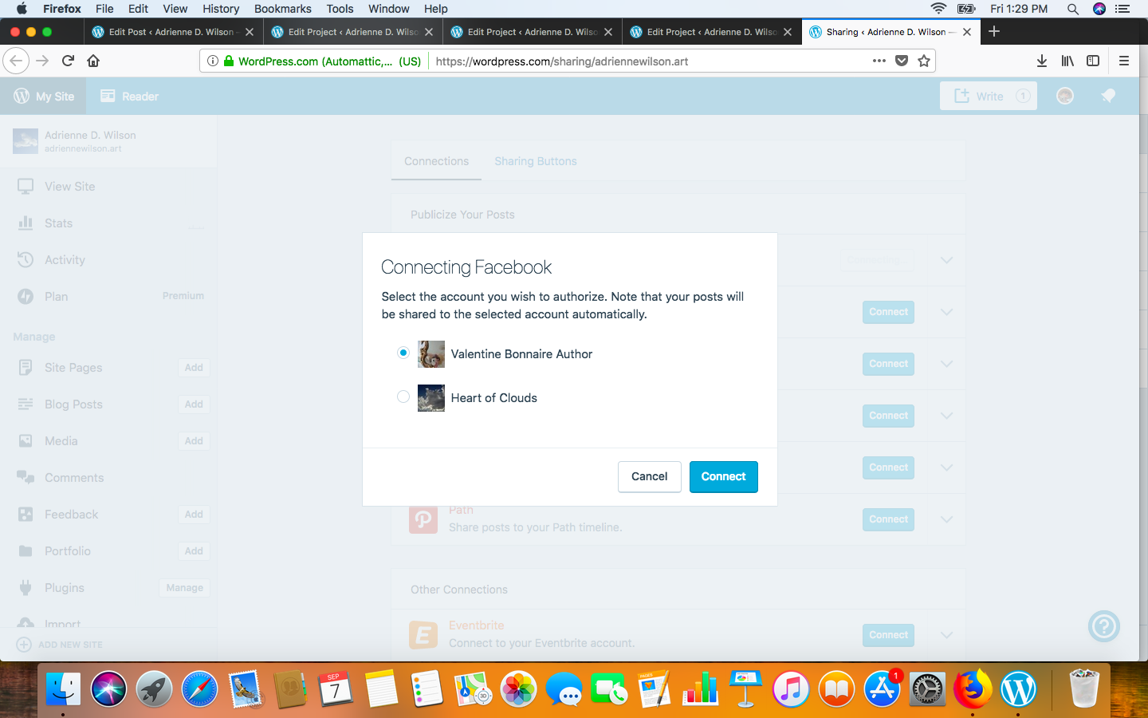Viewport: 1148px width, 718px height.
Task: Click the Write button to start a post
Action: pos(989,95)
